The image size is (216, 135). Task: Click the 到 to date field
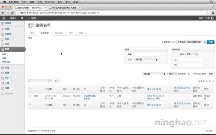(x=190, y=65)
